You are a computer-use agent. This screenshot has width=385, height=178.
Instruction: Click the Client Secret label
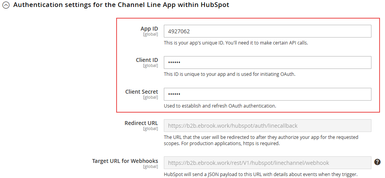point(142,92)
